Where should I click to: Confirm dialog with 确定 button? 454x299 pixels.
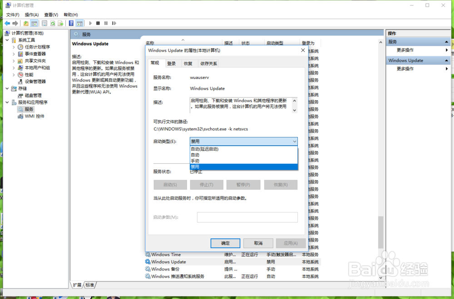click(x=225, y=243)
